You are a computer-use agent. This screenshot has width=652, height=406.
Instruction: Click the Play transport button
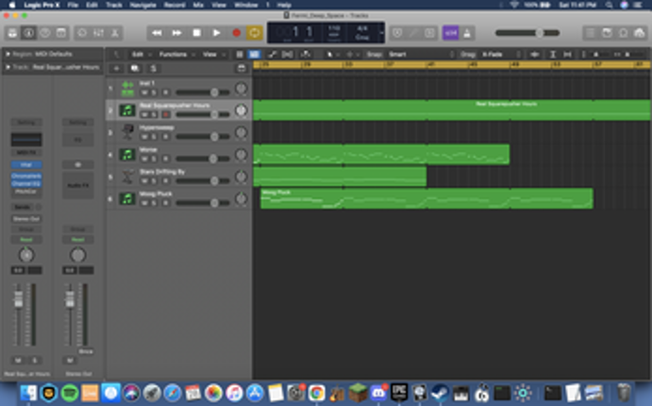click(x=216, y=33)
